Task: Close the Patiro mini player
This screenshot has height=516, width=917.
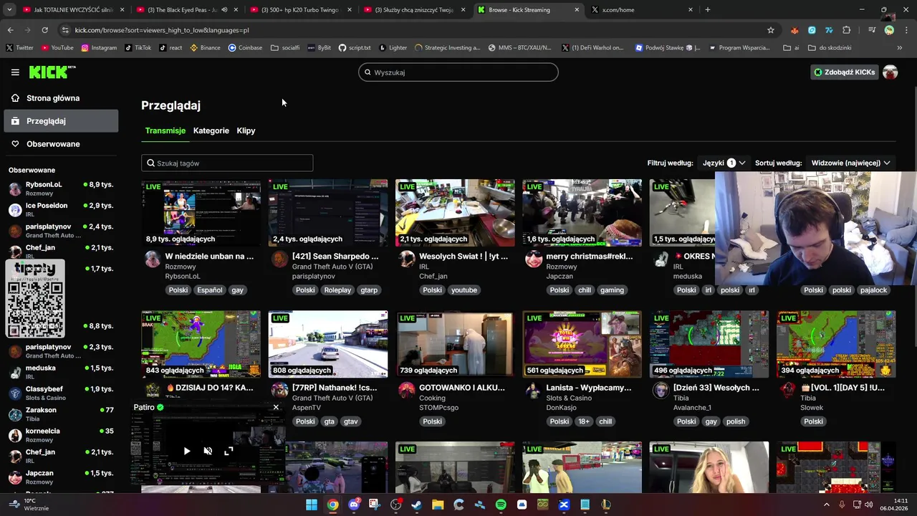Action: pyautogui.click(x=276, y=407)
